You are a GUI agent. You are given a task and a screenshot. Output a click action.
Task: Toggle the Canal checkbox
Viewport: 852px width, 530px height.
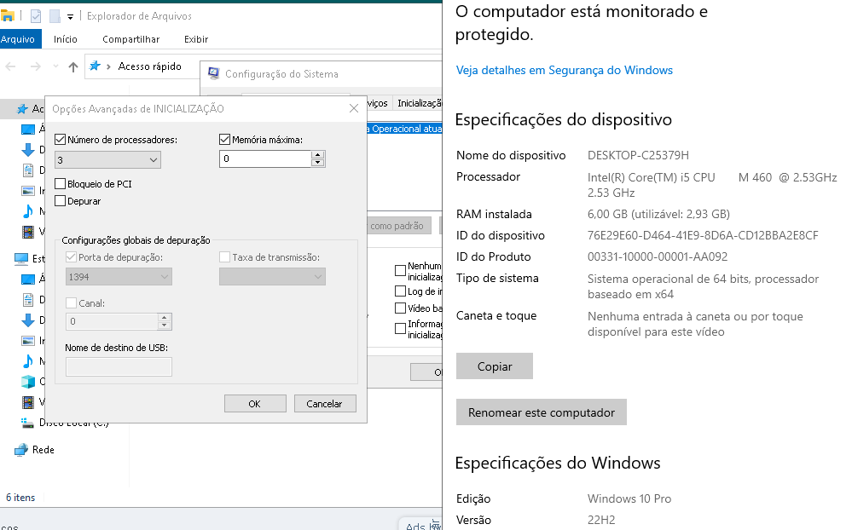(71, 303)
